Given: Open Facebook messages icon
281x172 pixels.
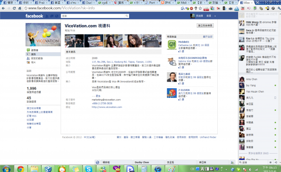Looking at the screenshot, I should 52,16.
